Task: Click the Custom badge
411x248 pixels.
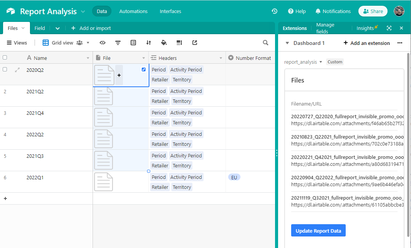Action: click(x=335, y=62)
